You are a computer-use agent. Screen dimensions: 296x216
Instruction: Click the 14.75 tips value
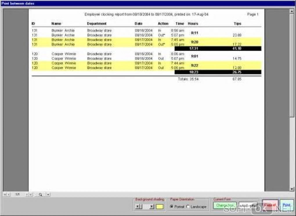click(x=237, y=59)
